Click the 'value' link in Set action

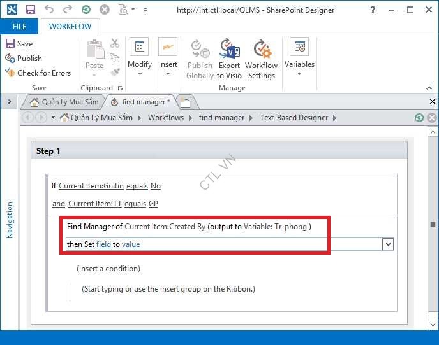[x=131, y=244]
